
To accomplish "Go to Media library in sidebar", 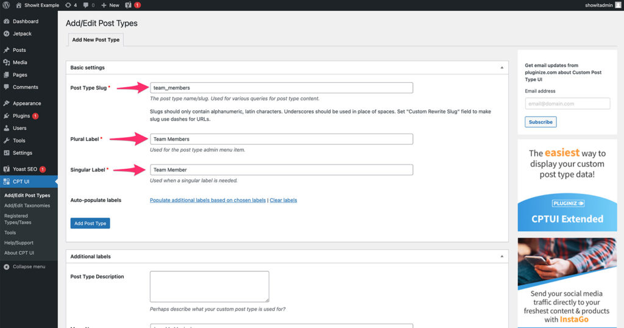I will (19, 62).
